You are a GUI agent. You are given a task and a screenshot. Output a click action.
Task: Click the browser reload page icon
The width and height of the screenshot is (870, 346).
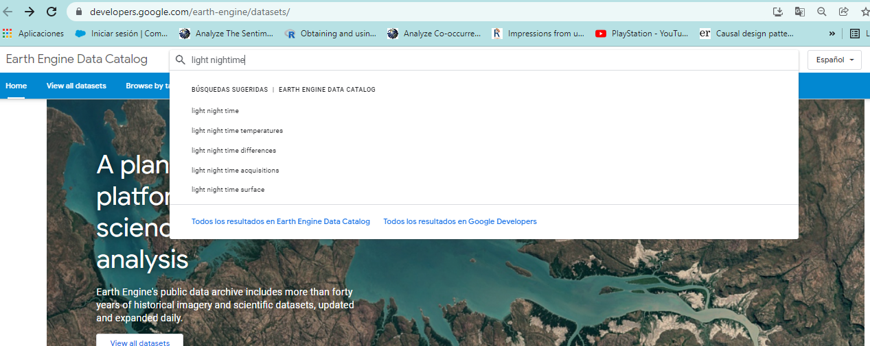[51, 12]
